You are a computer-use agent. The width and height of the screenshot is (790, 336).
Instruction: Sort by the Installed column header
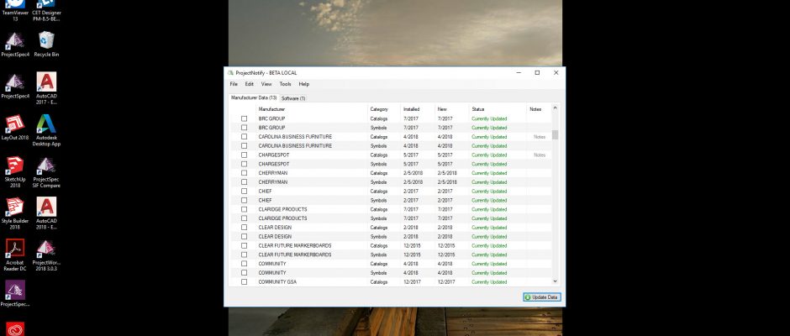pos(418,109)
